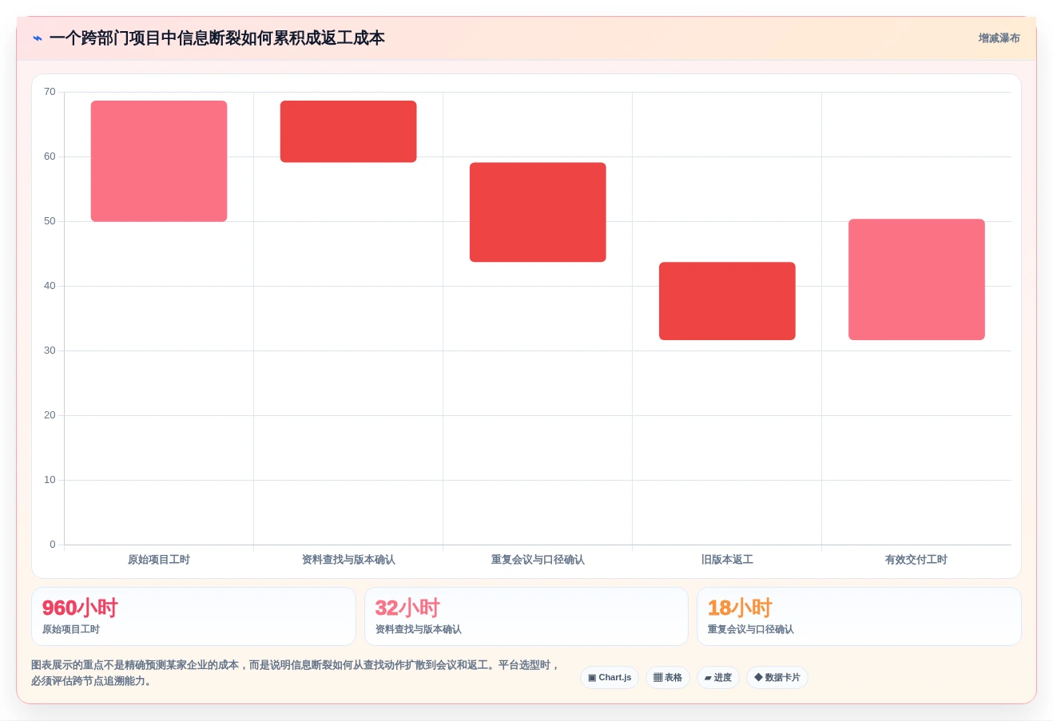This screenshot has height=721, width=1053.
Task: Open the 32小时 data card
Action: coord(526,616)
